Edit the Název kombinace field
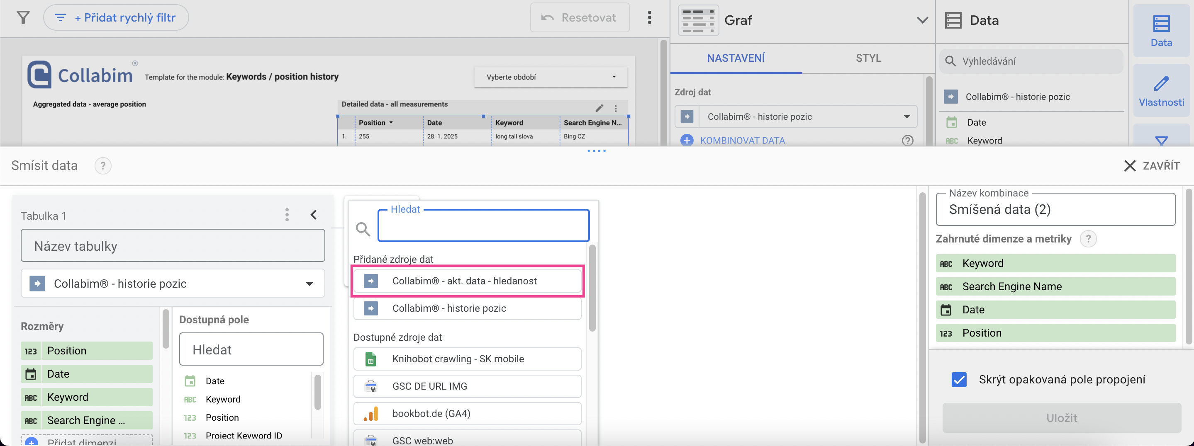Screen dimensions: 1194x446 pyautogui.click(x=1055, y=209)
